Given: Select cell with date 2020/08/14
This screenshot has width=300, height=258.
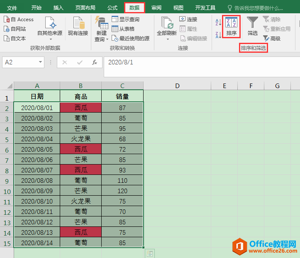Looking at the screenshot, I should [x=37, y=243].
